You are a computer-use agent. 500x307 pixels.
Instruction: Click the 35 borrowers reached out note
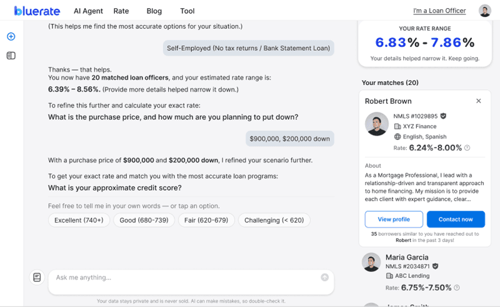pos(425,237)
